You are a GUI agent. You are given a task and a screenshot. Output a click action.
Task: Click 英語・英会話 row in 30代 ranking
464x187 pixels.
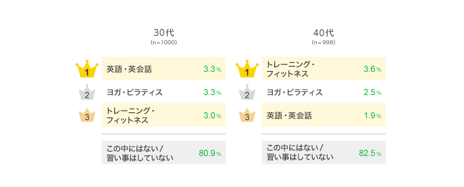(x=164, y=68)
